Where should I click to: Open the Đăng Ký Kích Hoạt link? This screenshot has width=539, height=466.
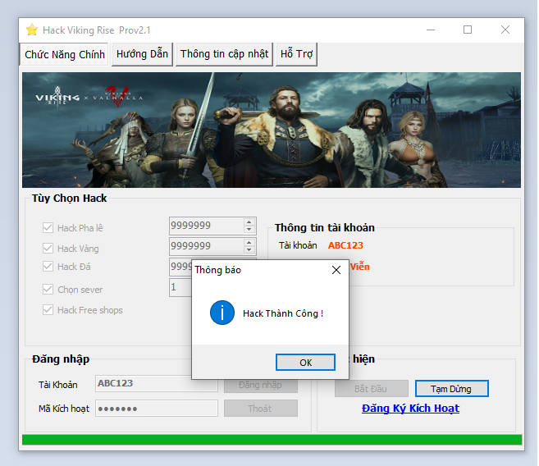(410, 409)
